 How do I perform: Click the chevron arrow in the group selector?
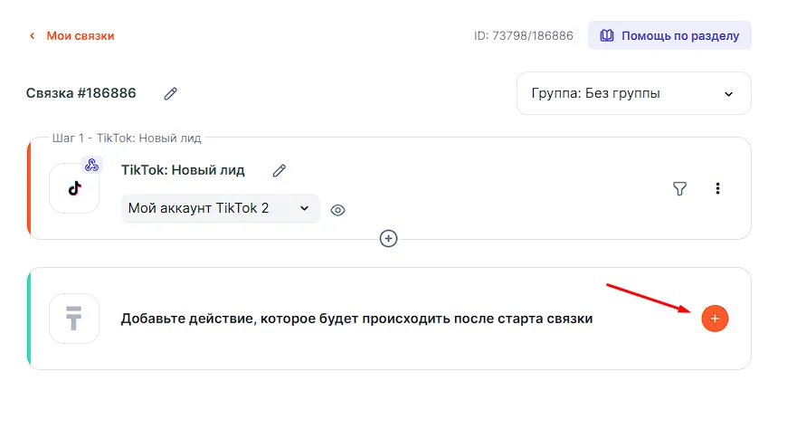pyautogui.click(x=728, y=94)
